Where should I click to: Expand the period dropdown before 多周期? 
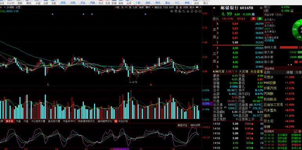(5, 7)
